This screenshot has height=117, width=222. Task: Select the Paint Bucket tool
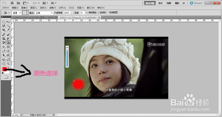8,43
